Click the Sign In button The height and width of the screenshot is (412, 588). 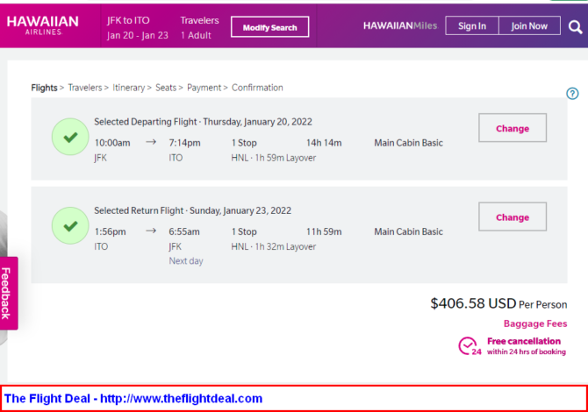click(x=472, y=25)
